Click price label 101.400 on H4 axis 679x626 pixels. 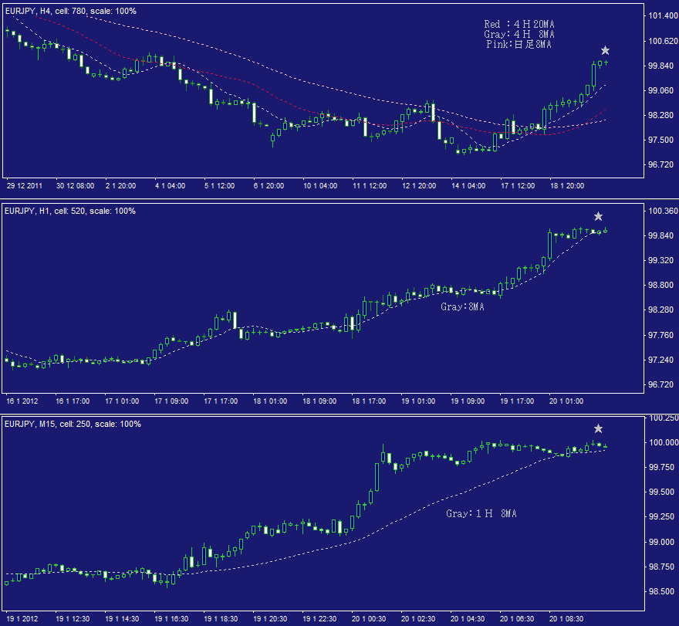coord(663,15)
